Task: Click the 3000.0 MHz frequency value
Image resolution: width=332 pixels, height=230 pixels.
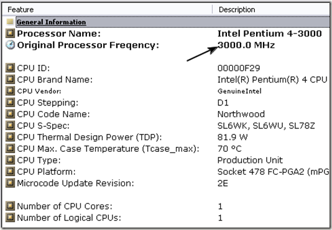Action: (x=246, y=45)
